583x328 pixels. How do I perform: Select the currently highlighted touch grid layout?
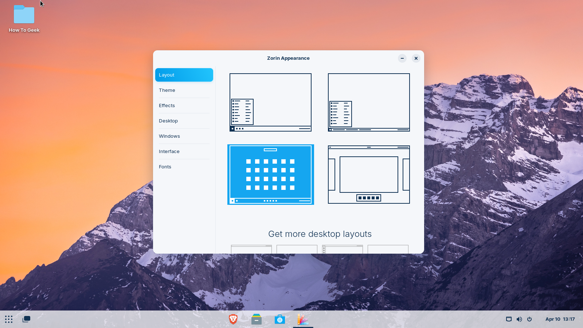click(270, 174)
